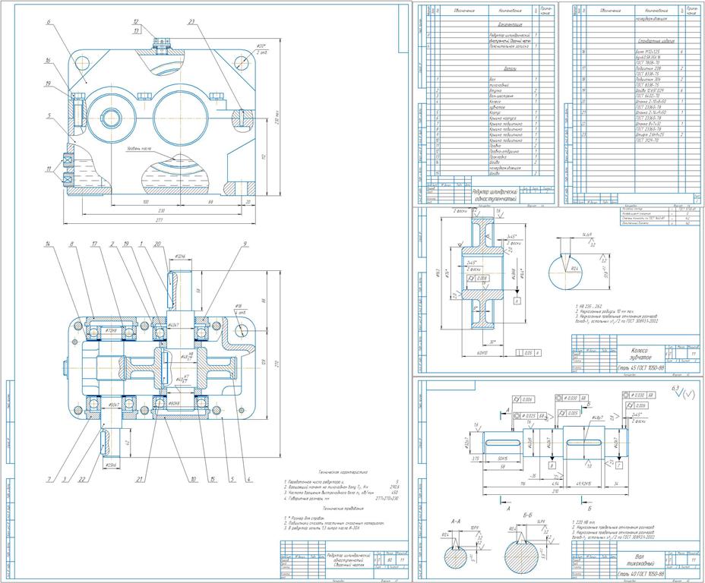Select balloon callout number 15
Screen dimensions: 705x583
tap(211, 480)
